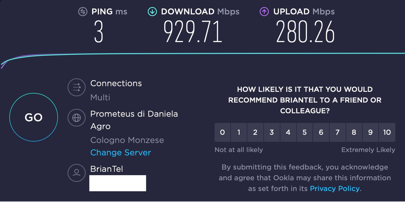This screenshot has width=405, height=202.
Task: Click the Change Server link
Action: point(121,153)
